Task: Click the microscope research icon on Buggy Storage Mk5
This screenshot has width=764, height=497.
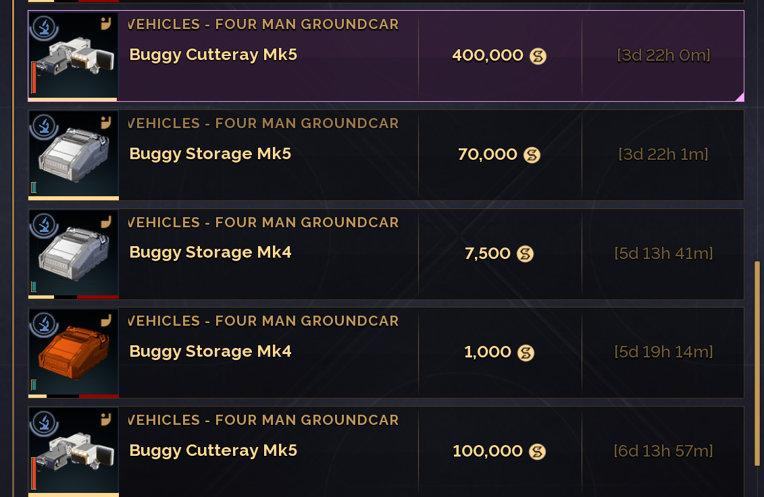Action: (44, 125)
